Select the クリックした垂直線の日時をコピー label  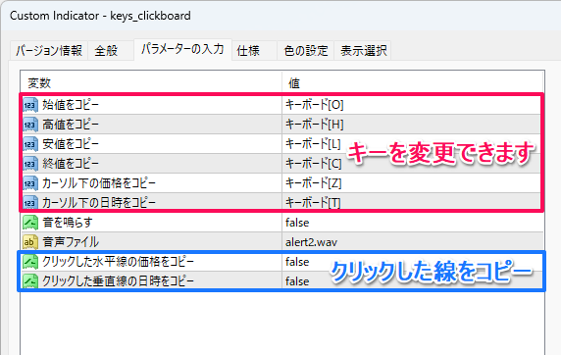118,281
